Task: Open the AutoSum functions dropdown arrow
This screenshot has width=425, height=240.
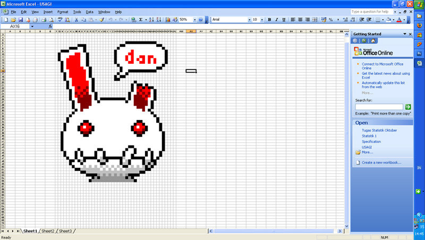Action: tap(146, 20)
